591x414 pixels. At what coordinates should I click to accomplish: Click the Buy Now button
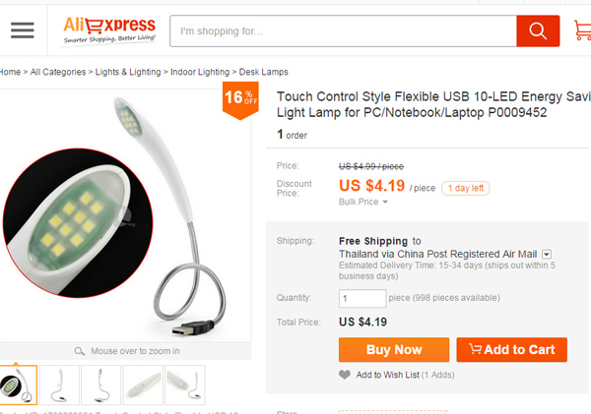click(393, 349)
